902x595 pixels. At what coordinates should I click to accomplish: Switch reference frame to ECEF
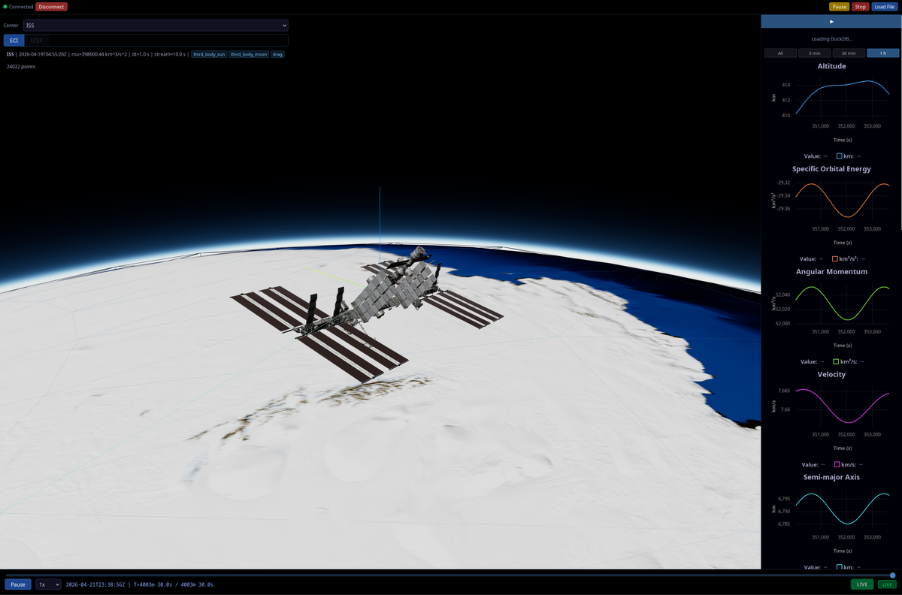coord(36,41)
